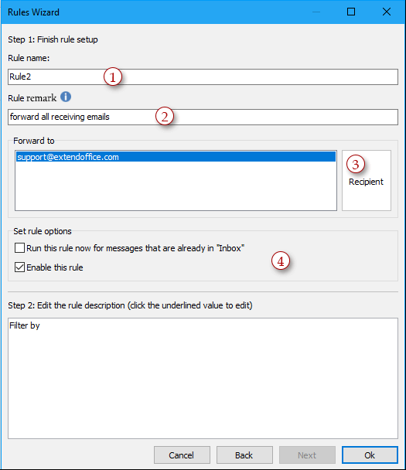Click inside the rule description box
Screen dimensions: 406x470
coord(203,378)
